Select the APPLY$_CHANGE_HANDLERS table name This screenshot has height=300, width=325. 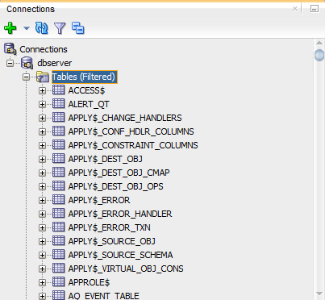coord(125,118)
